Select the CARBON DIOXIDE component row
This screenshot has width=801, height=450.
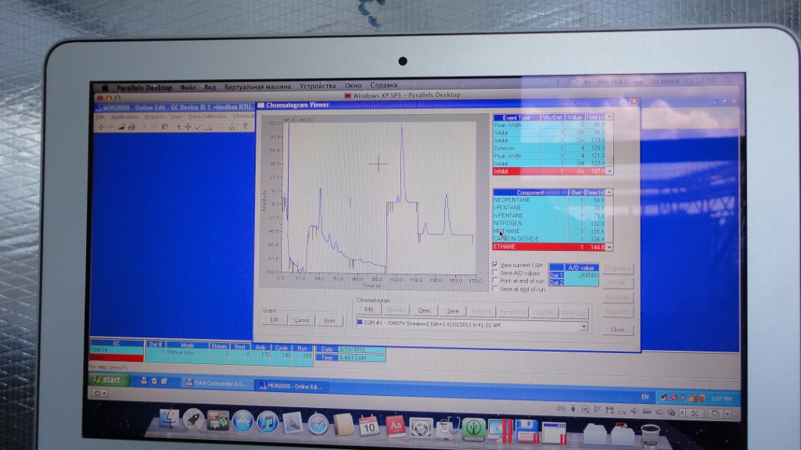coord(548,238)
